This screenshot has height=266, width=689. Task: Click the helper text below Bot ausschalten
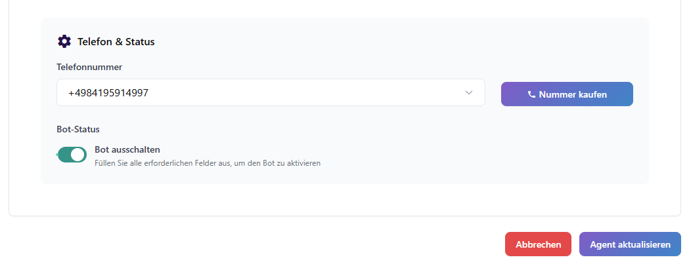tap(207, 163)
